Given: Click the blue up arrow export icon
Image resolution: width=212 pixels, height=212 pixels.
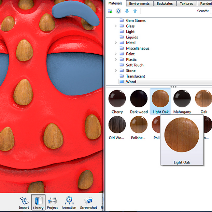Looking at the screenshot, I should [135, 11].
